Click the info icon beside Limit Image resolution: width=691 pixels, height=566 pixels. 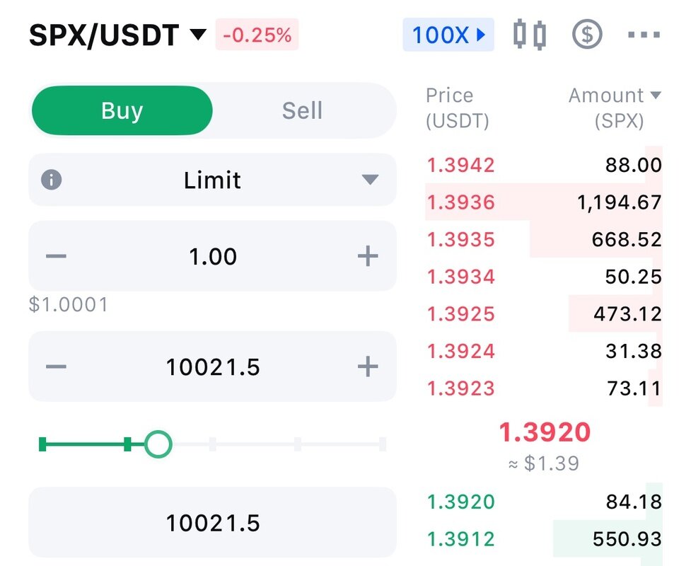(x=51, y=180)
